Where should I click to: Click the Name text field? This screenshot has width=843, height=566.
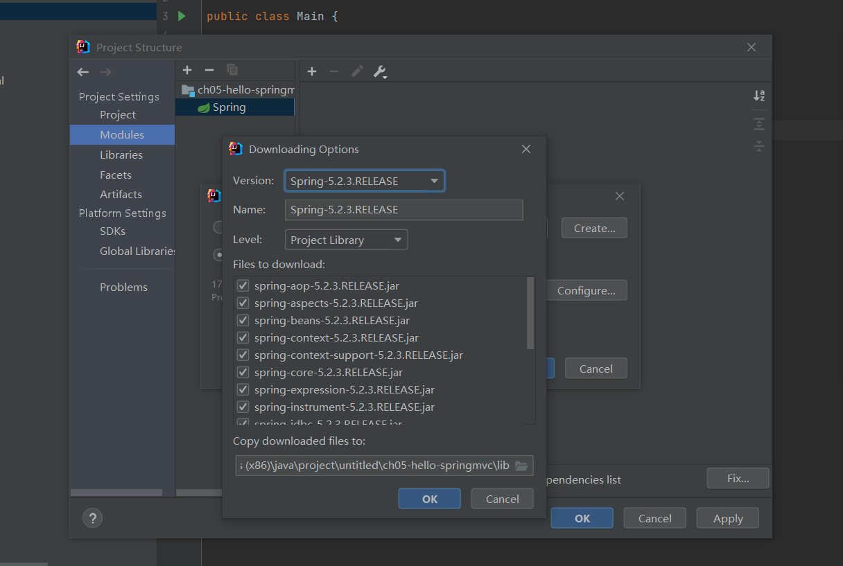click(x=403, y=210)
